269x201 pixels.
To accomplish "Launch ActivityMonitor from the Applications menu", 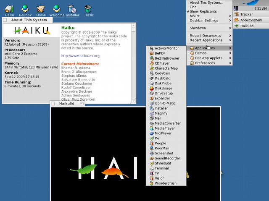I will pos(166,48).
